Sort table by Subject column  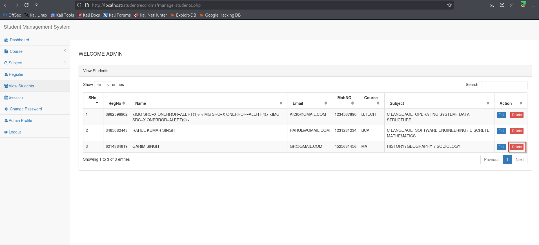pos(439,103)
